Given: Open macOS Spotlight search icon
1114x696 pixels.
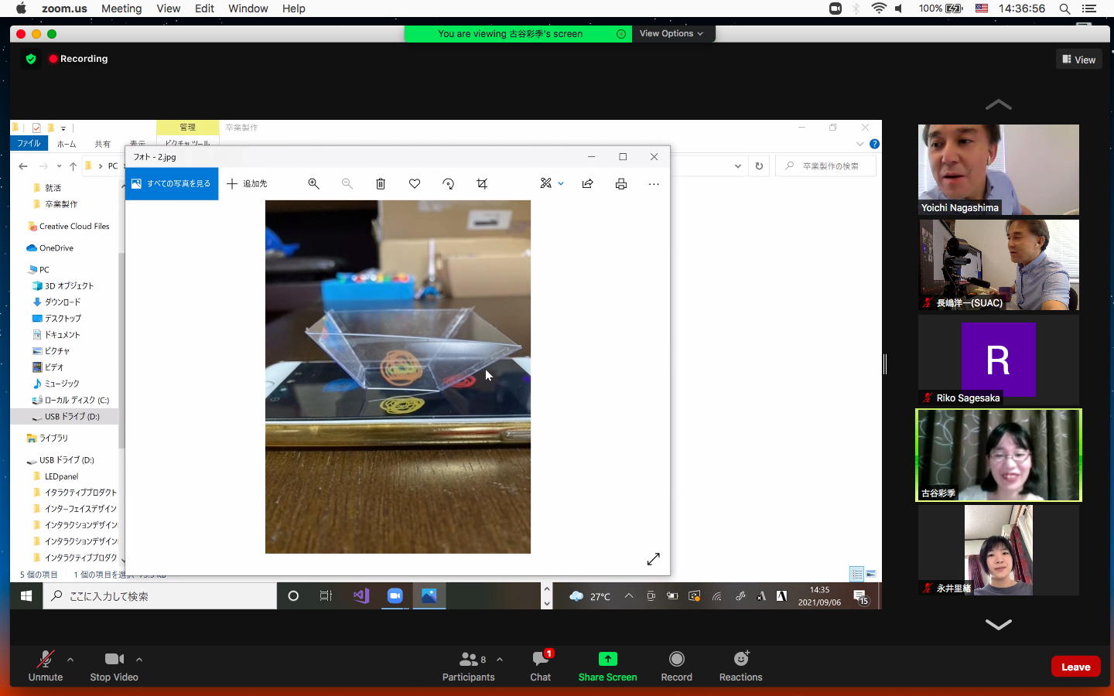Looking at the screenshot, I should pyautogui.click(x=1064, y=9).
